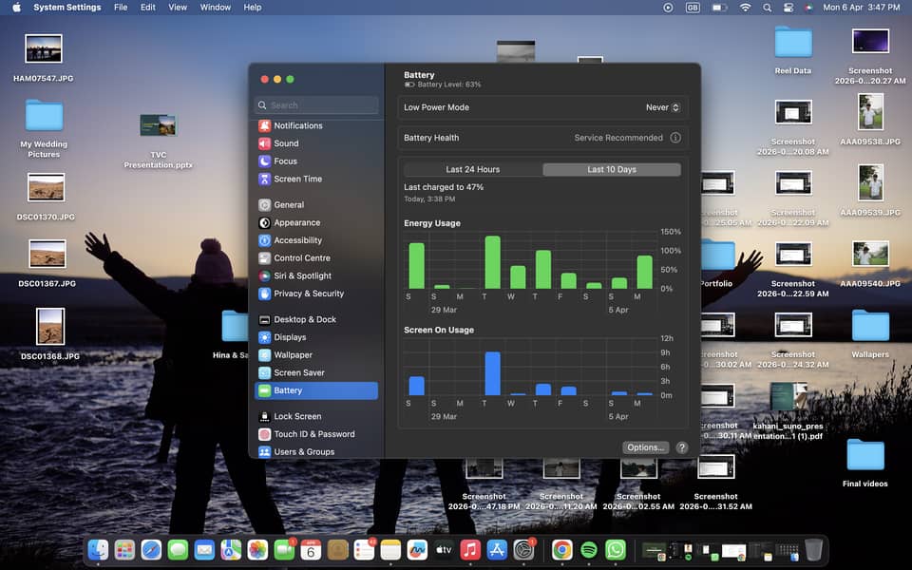Open the Window menu

(215, 8)
